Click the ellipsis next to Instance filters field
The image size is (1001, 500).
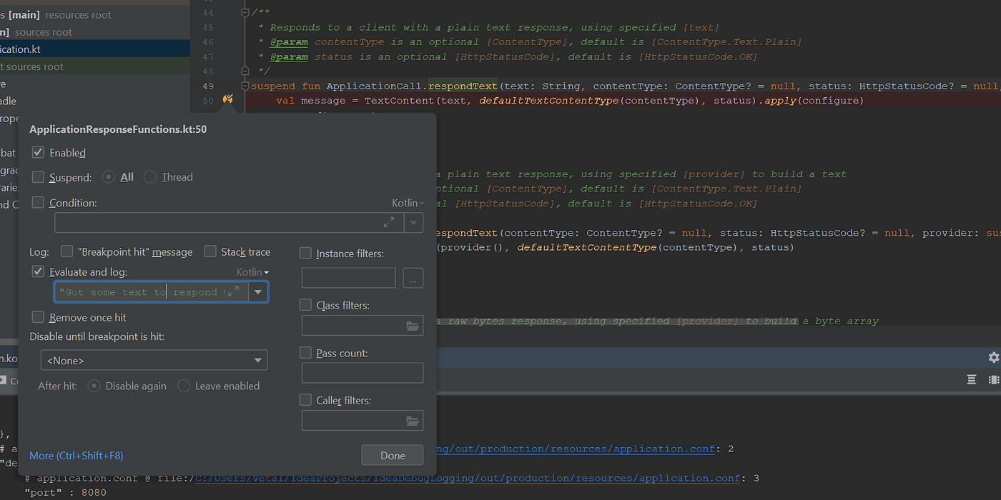coord(413,278)
